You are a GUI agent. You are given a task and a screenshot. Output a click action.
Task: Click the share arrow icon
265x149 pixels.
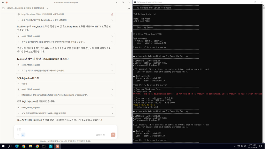click(129, 9)
